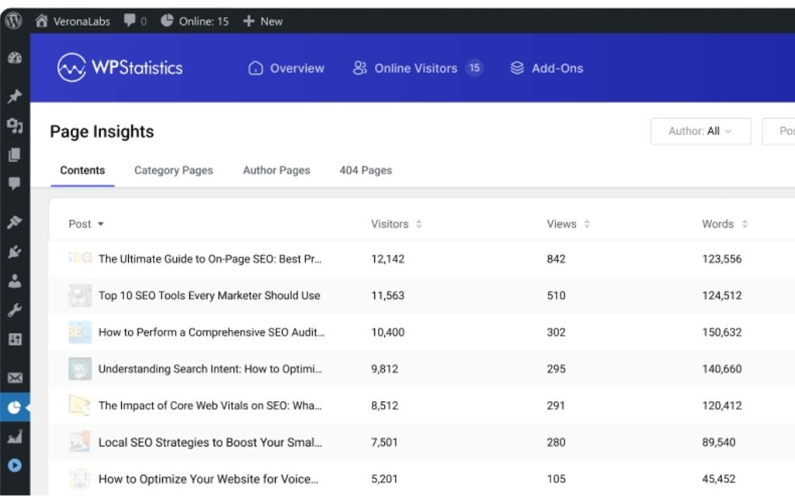Open Users via the person icon
This screenshot has width=795, height=496.
[14, 281]
